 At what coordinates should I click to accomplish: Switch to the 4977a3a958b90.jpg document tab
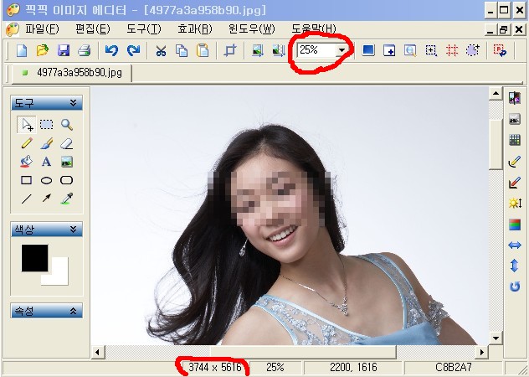71,73
